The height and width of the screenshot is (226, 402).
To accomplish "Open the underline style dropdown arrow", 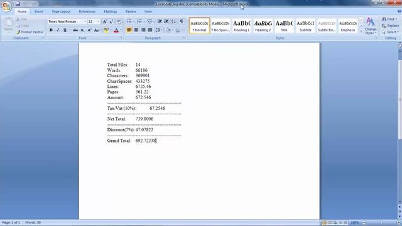I will (x=70, y=30).
